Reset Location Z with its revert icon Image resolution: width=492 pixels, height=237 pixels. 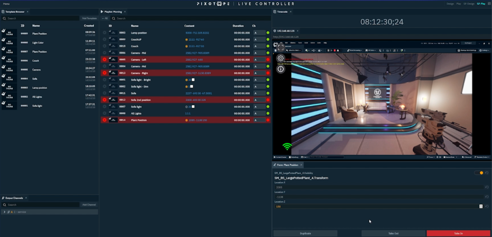point(487,206)
